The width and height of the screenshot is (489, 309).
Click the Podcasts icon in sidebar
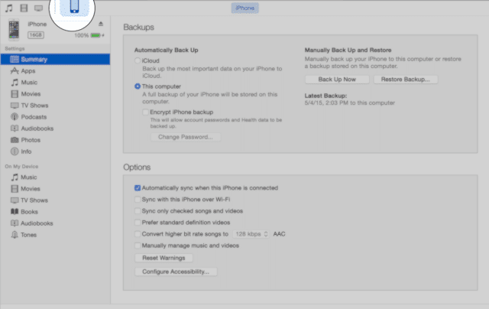coord(15,117)
